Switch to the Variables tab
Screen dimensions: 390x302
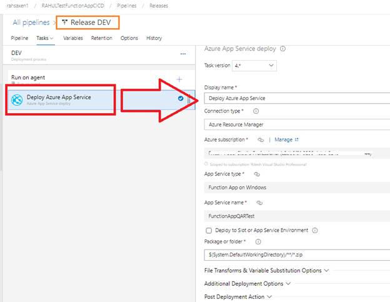pos(73,38)
